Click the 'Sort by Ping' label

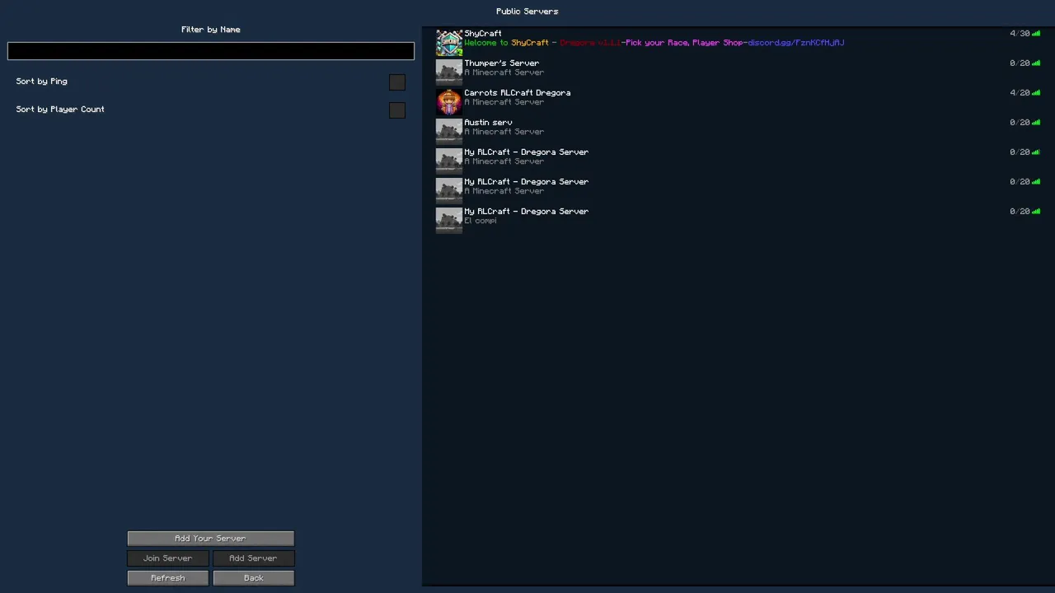click(x=42, y=82)
